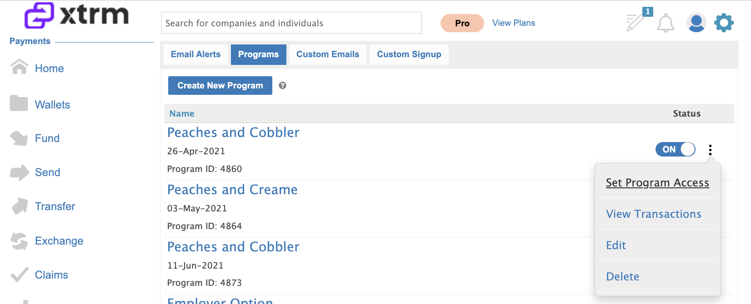Screen dimensions: 751x304
Task: Switch to the Custom Emails tab
Action: point(328,54)
